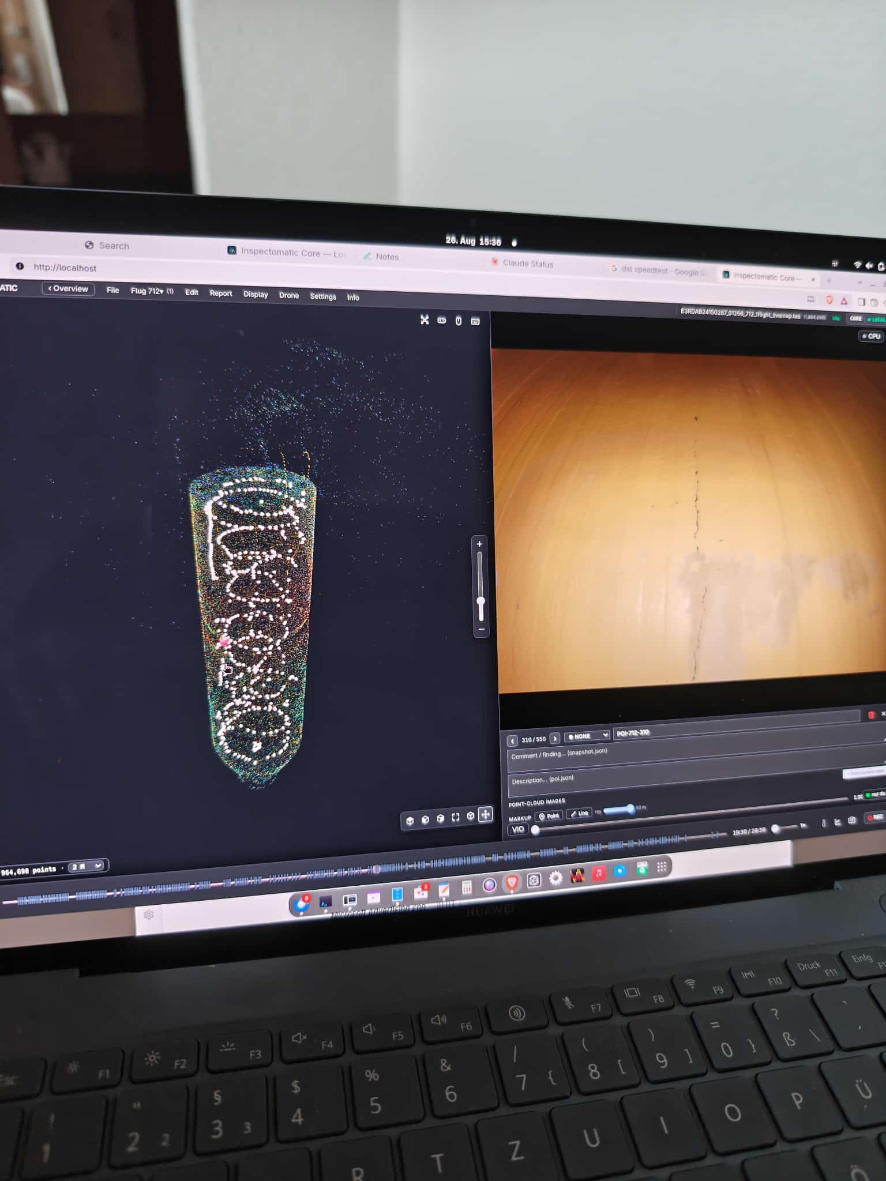Click the fit-to-frame brackets icon in viewport toolbar
Viewport: 886px width, 1181px height.
click(456, 817)
